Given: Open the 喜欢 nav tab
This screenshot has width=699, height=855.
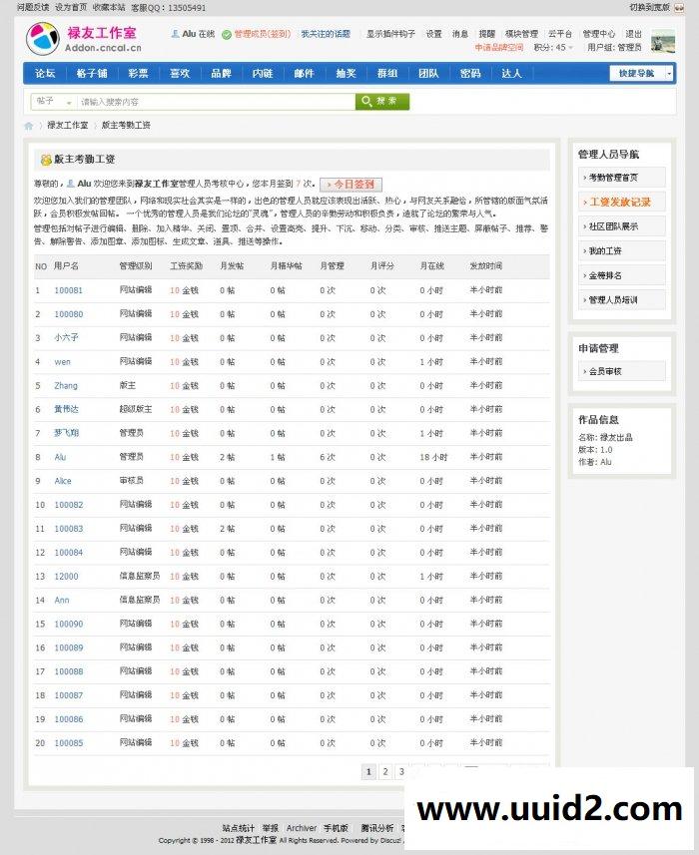Looking at the screenshot, I should coord(180,73).
